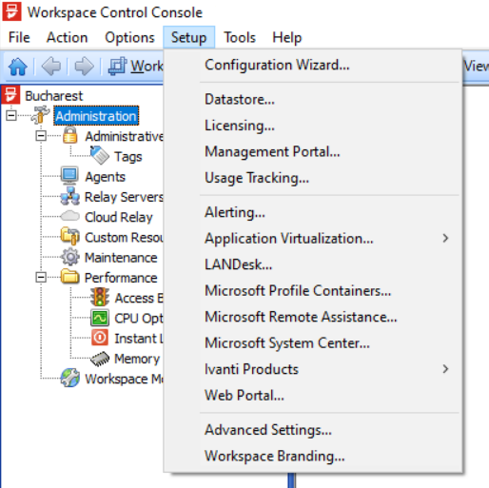The width and height of the screenshot is (489, 488).
Task: Click the Administrative padlock icon
Action: (x=69, y=135)
